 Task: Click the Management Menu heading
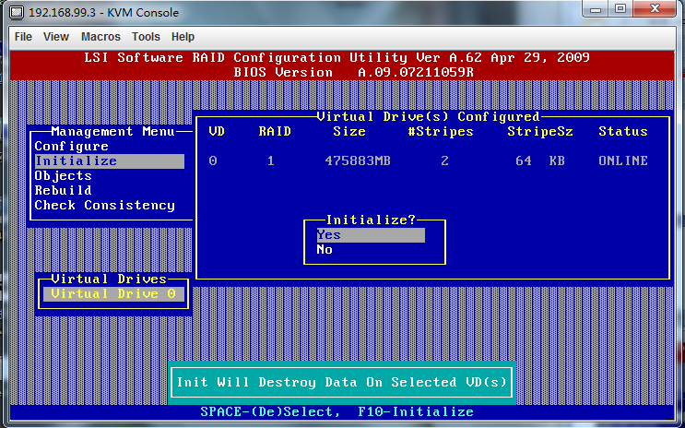[112, 132]
